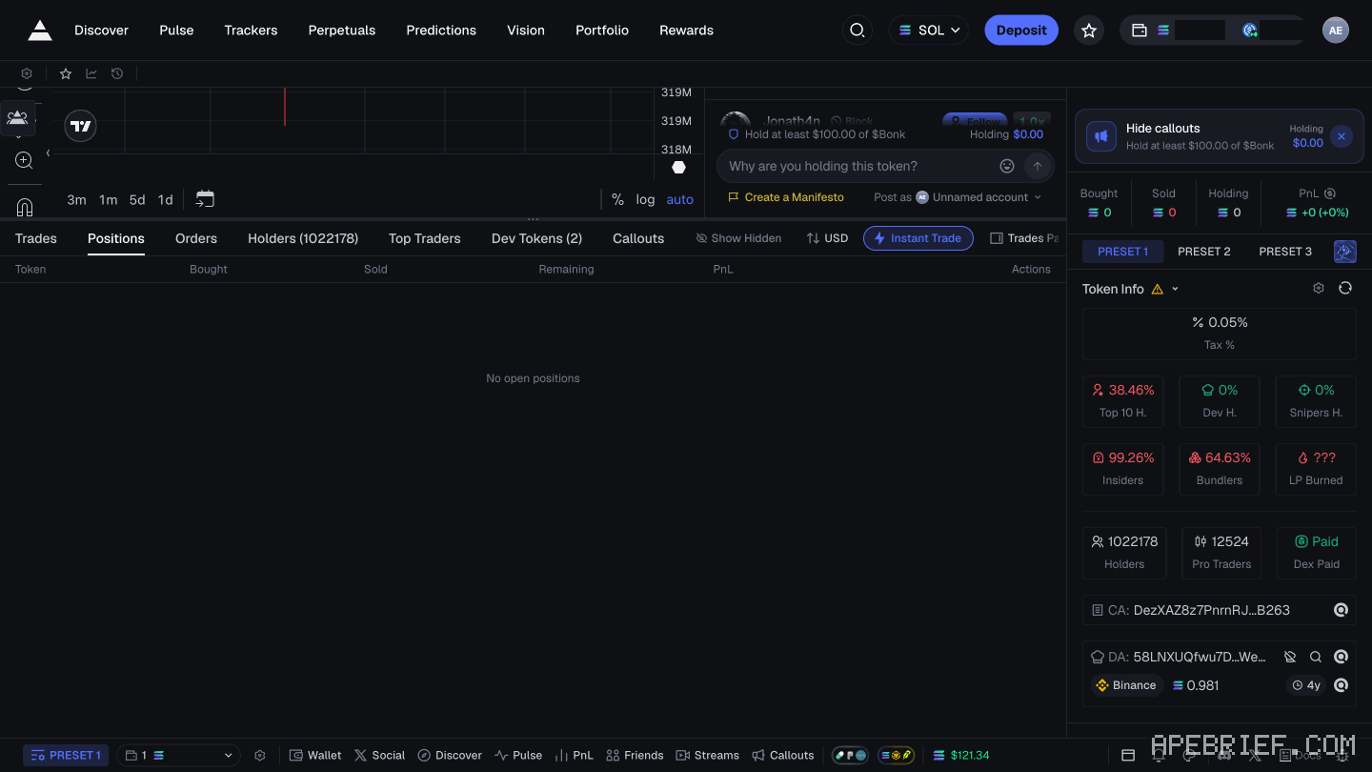The height and width of the screenshot is (772, 1372).
Task: Click the bottom bar PRESET 1 button
Action: pos(66,755)
